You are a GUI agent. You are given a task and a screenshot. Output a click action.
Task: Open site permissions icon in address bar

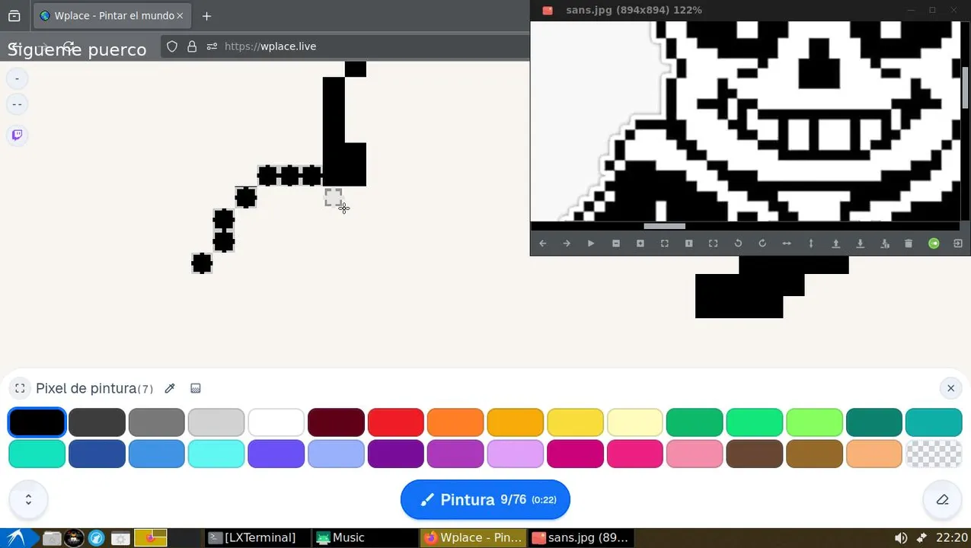tap(212, 46)
